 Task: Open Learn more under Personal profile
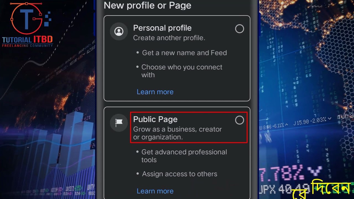coord(155,92)
